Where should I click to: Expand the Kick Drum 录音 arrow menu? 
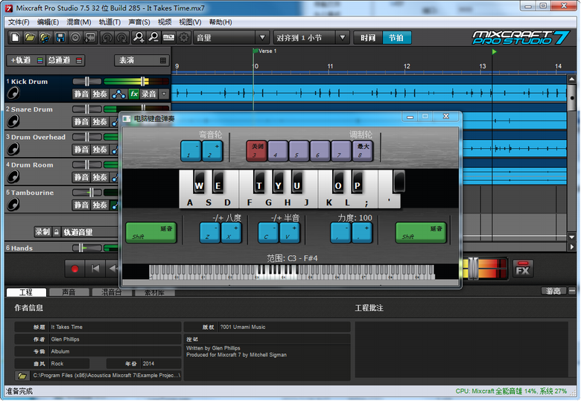163,94
